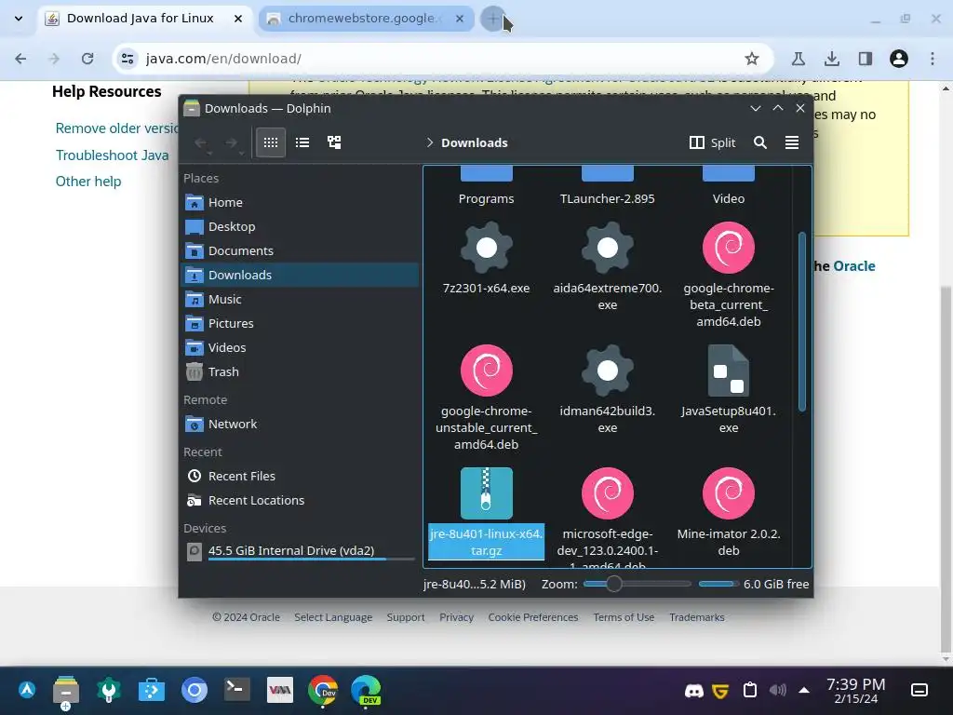
Task: Switch Dolphin to Compact view mode
Action: pyautogui.click(x=302, y=142)
